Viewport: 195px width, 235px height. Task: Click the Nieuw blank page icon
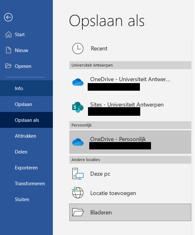(9, 50)
